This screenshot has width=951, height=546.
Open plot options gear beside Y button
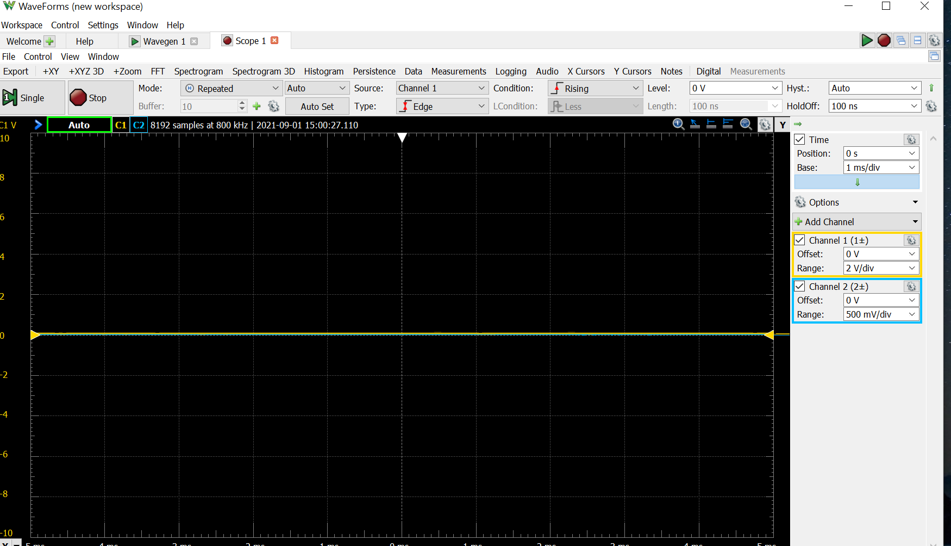point(765,125)
